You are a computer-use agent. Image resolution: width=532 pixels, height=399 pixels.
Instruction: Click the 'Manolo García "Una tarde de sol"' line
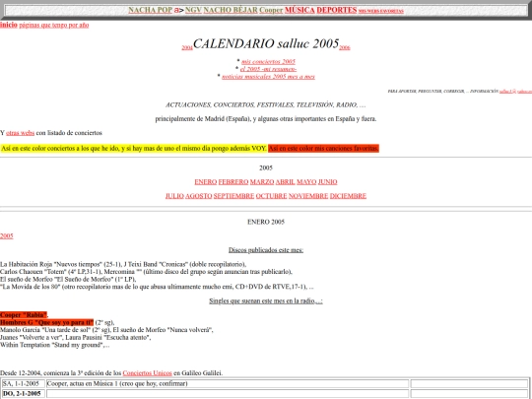coord(106,330)
